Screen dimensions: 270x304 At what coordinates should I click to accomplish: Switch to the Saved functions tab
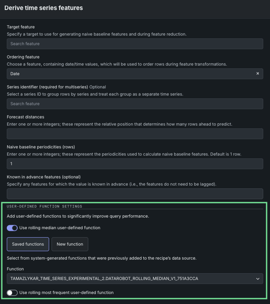click(28, 244)
